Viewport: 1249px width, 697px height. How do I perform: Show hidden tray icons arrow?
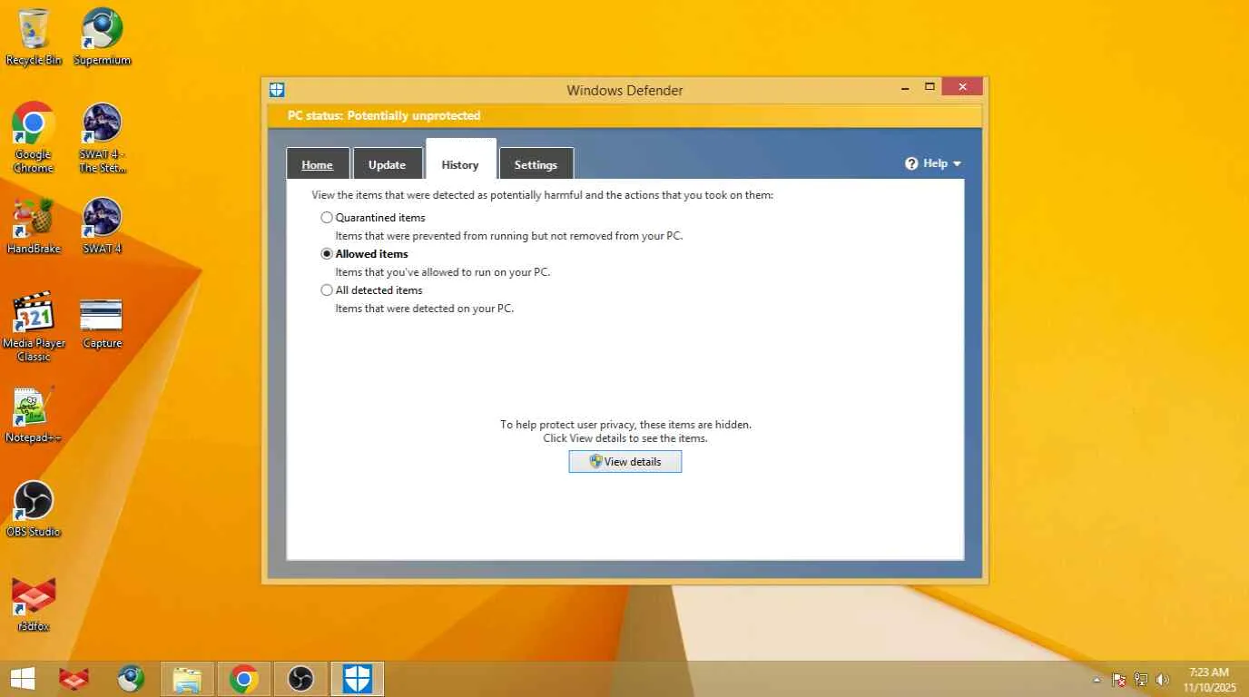click(1097, 680)
